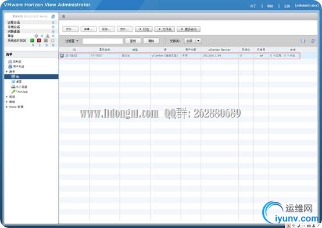Open the 永久磁盘 persistent disks item
Viewport: 322px width, 228px height.
pyautogui.click(x=19, y=87)
